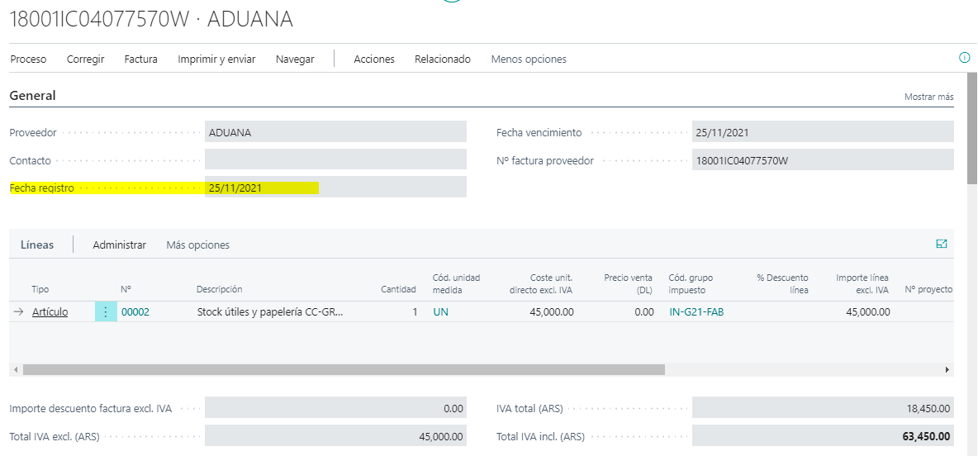Image resolution: width=978 pixels, height=456 pixels.
Task: Open the Navegar menu
Action: (295, 59)
